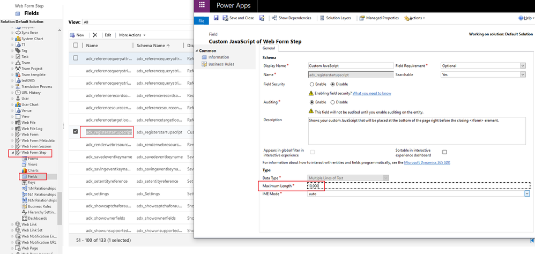Screen dimensions: 535x254
Task: Open Dashboards under Web Form Step
Action: tap(34, 218)
